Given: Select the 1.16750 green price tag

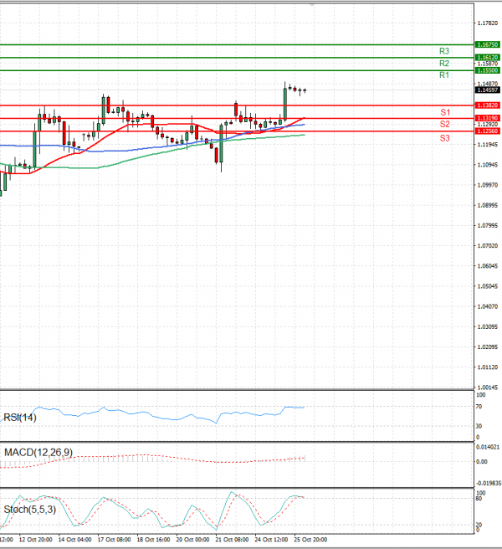Looking at the screenshot, I should pyautogui.click(x=487, y=44).
